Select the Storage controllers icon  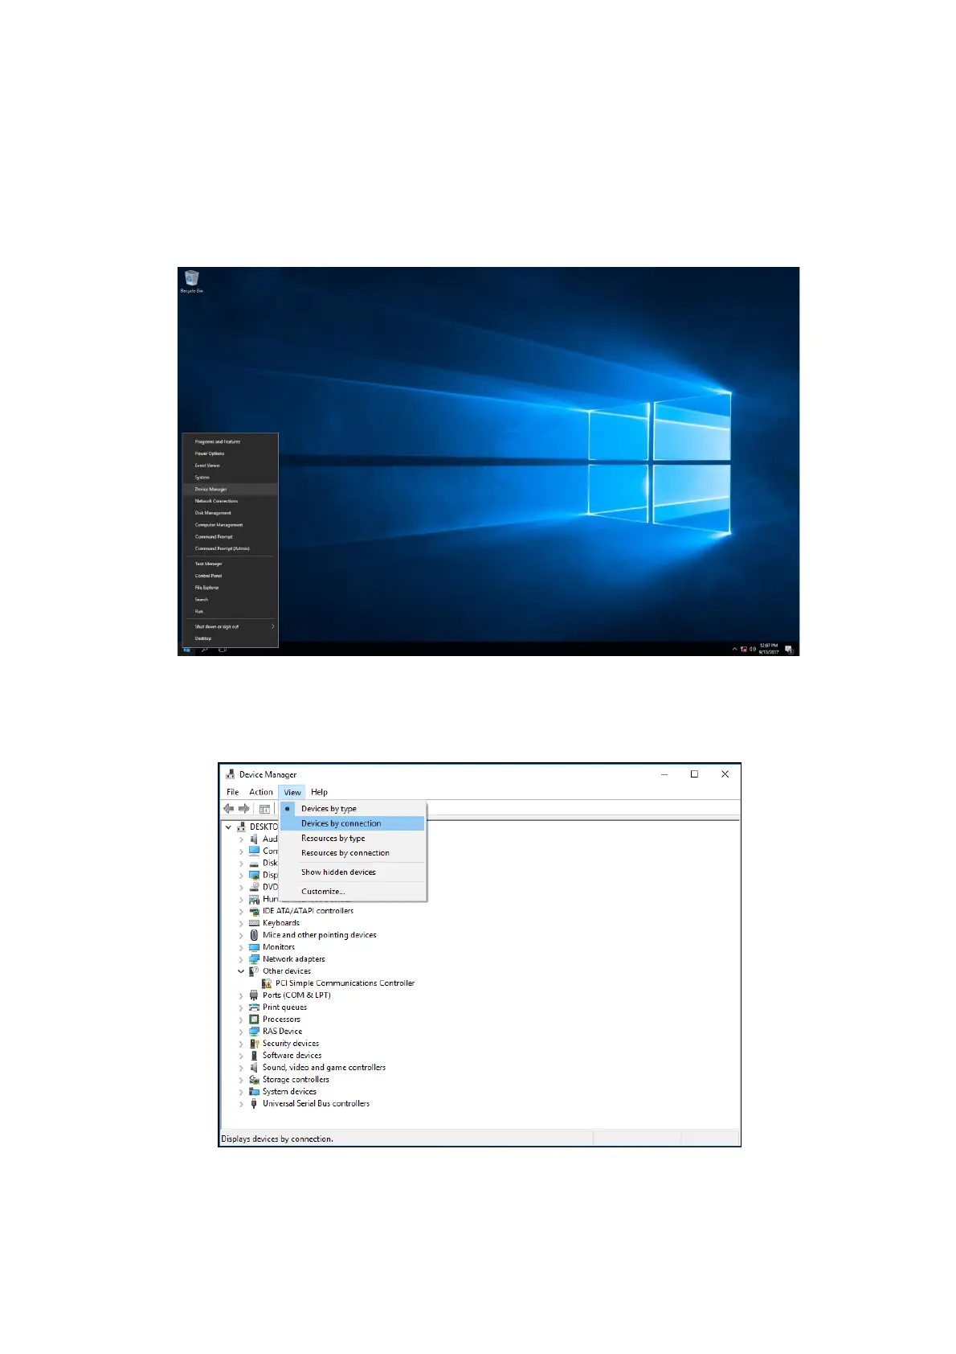254,1080
